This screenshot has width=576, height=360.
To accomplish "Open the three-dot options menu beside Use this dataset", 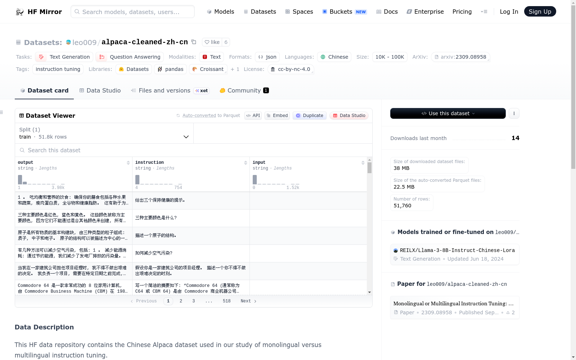I will point(514,113).
